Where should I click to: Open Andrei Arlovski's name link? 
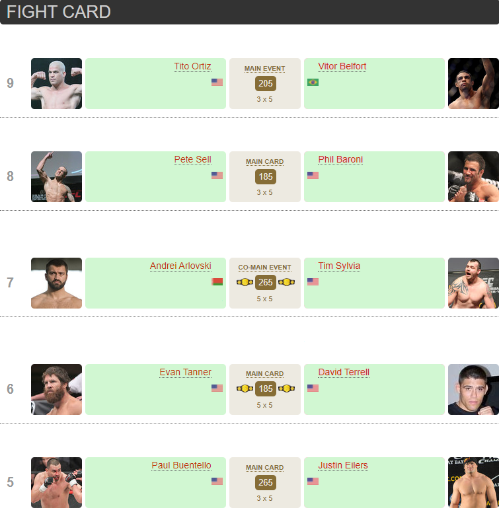[x=180, y=266]
